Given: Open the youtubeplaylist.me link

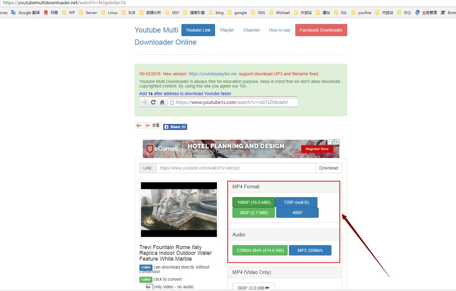Looking at the screenshot, I should click(x=212, y=74).
